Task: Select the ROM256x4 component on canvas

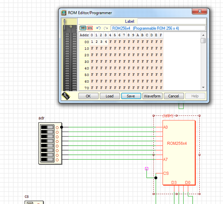Action: 179,152
